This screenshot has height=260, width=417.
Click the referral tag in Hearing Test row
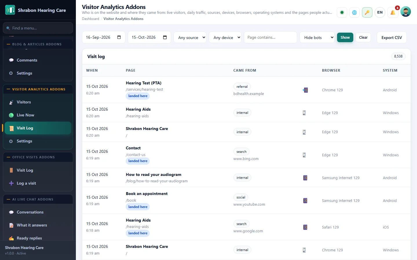click(x=242, y=87)
